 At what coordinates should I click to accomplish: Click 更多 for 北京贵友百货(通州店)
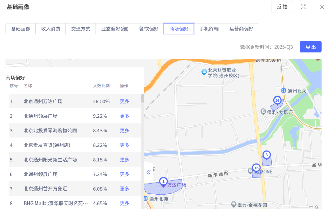tap(124, 145)
